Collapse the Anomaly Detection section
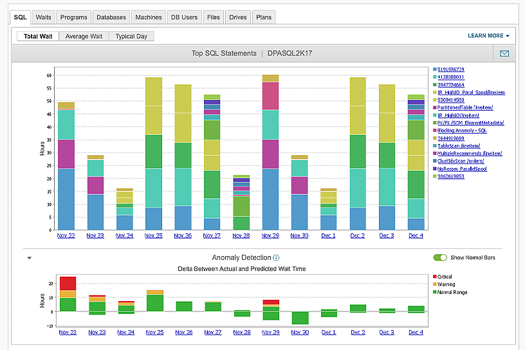Viewport: 525px width, 350px height. click(29, 258)
